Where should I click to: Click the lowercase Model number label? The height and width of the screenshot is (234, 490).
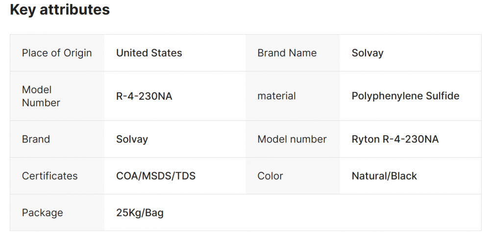[x=292, y=139]
